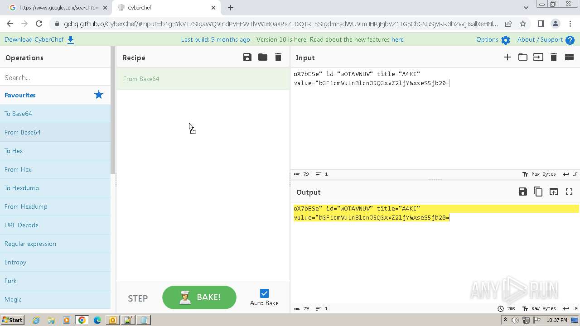Click the browser address bar URL

coord(281,24)
